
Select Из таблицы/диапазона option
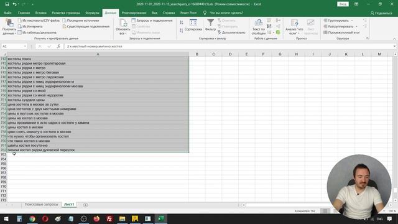tap(37, 32)
